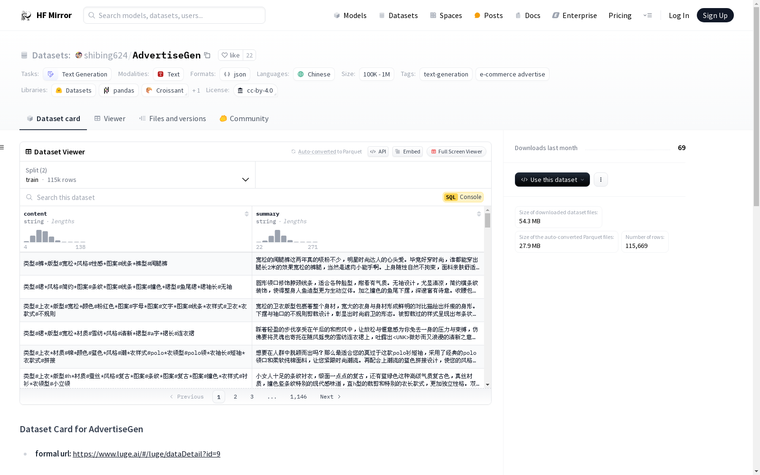Select the Chinese language tag
The width and height of the screenshot is (760, 475).
tap(313, 74)
